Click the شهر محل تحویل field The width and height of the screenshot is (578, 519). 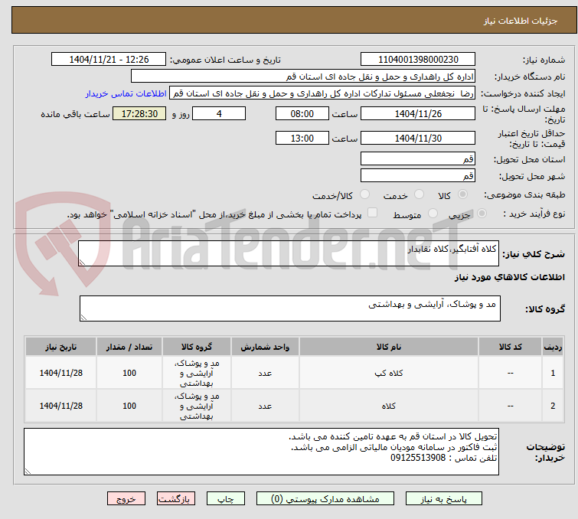click(x=418, y=176)
